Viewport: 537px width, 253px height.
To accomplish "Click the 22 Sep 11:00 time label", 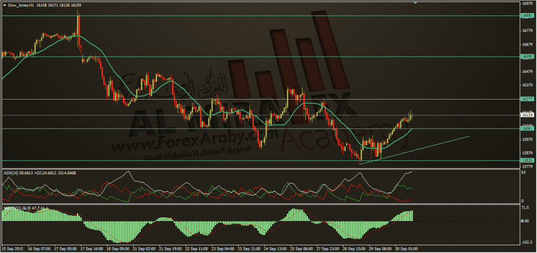I will [197, 249].
